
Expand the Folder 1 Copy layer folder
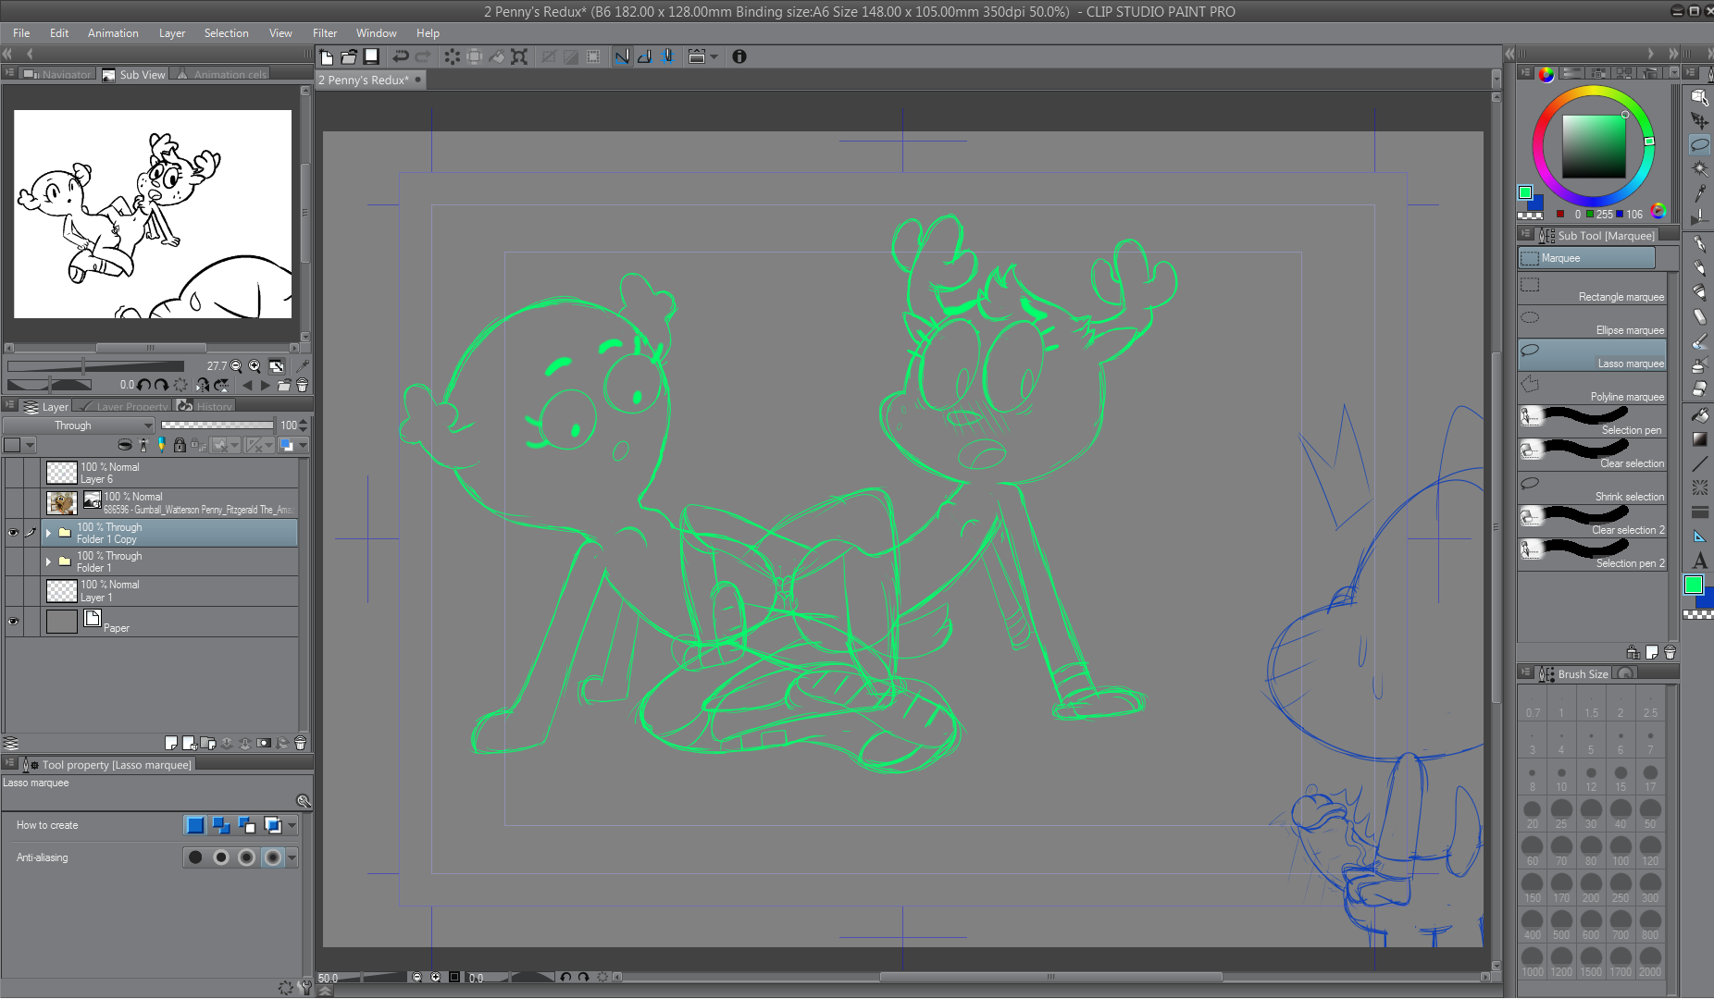(x=48, y=533)
